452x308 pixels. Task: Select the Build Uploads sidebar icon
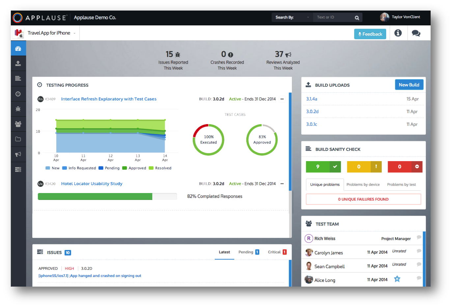tap(18, 63)
